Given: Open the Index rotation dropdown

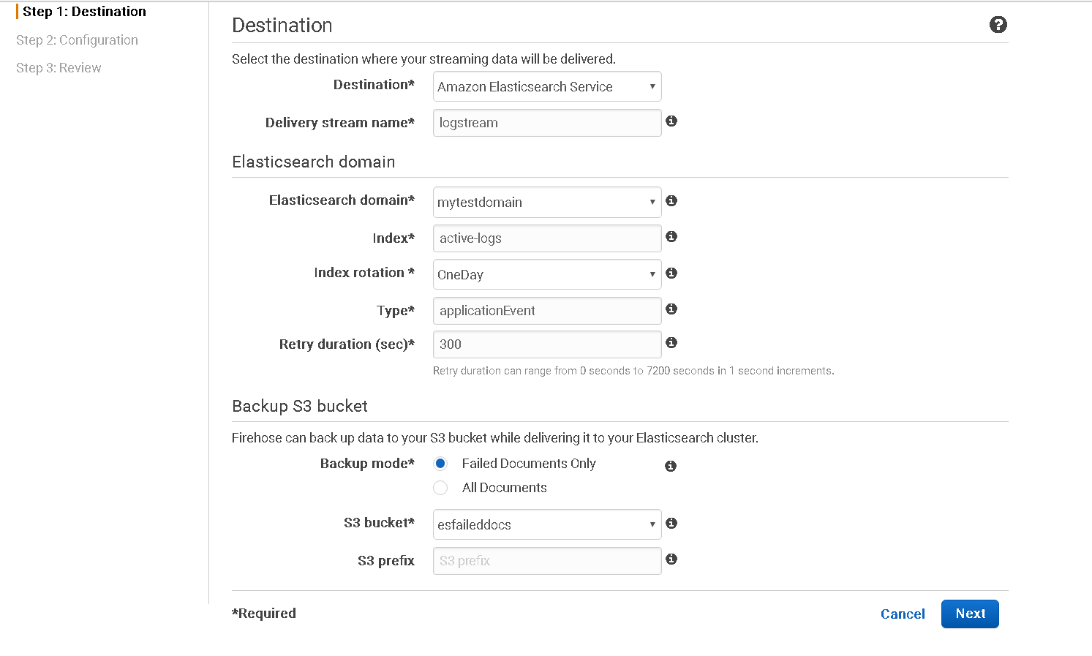Looking at the screenshot, I should coord(546,275).
